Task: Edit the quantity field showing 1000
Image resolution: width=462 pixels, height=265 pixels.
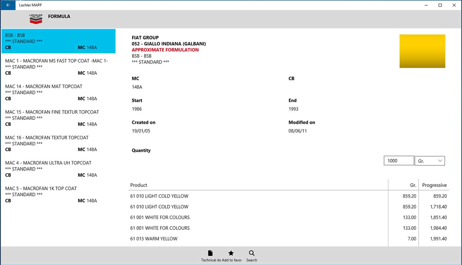Action: click(x=399, y=161)
